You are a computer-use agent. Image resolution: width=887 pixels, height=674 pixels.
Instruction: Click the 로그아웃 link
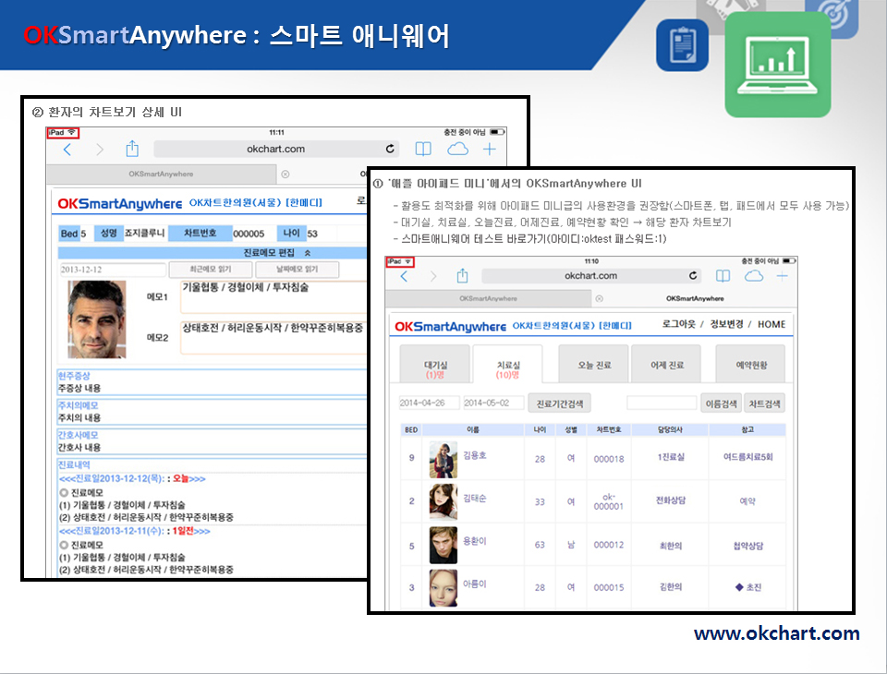[679, 324]
